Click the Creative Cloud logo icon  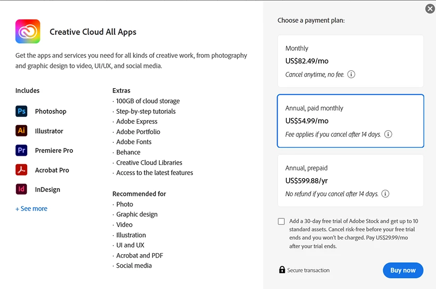[28, 31]
